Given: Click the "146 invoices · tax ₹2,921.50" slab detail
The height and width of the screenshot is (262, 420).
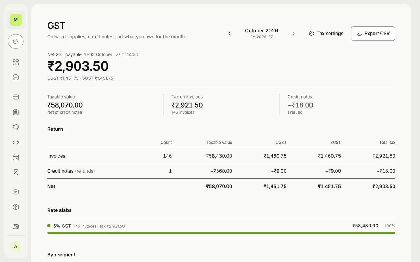Looking at the screenshot, I should coord(99,226).
